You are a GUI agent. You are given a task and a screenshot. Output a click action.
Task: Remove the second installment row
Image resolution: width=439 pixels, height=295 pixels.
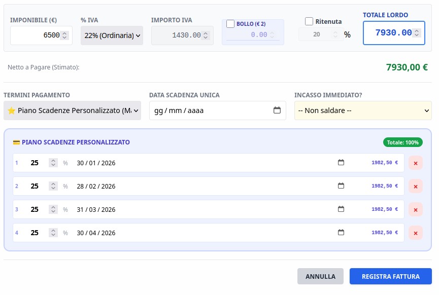click(415, 187)
